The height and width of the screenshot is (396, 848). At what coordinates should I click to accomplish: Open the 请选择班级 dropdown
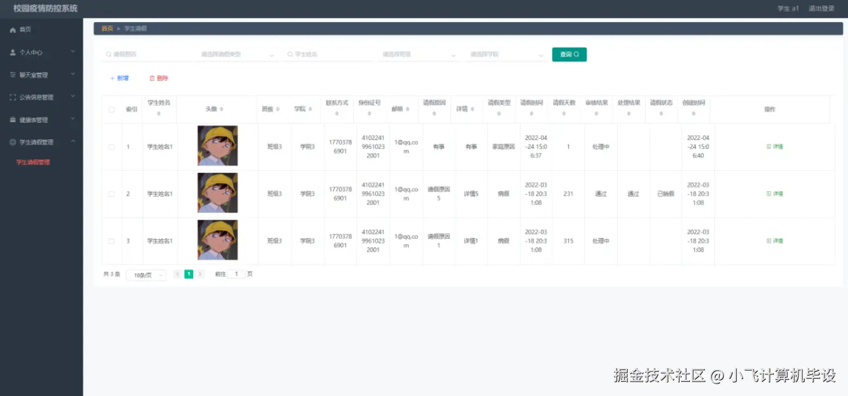tap(420, 54)
